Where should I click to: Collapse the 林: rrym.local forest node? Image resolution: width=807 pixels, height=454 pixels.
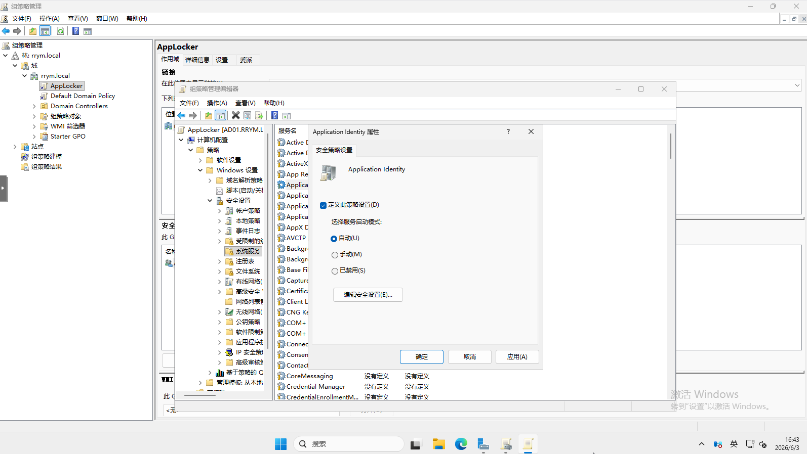click(x=6, y=56)
